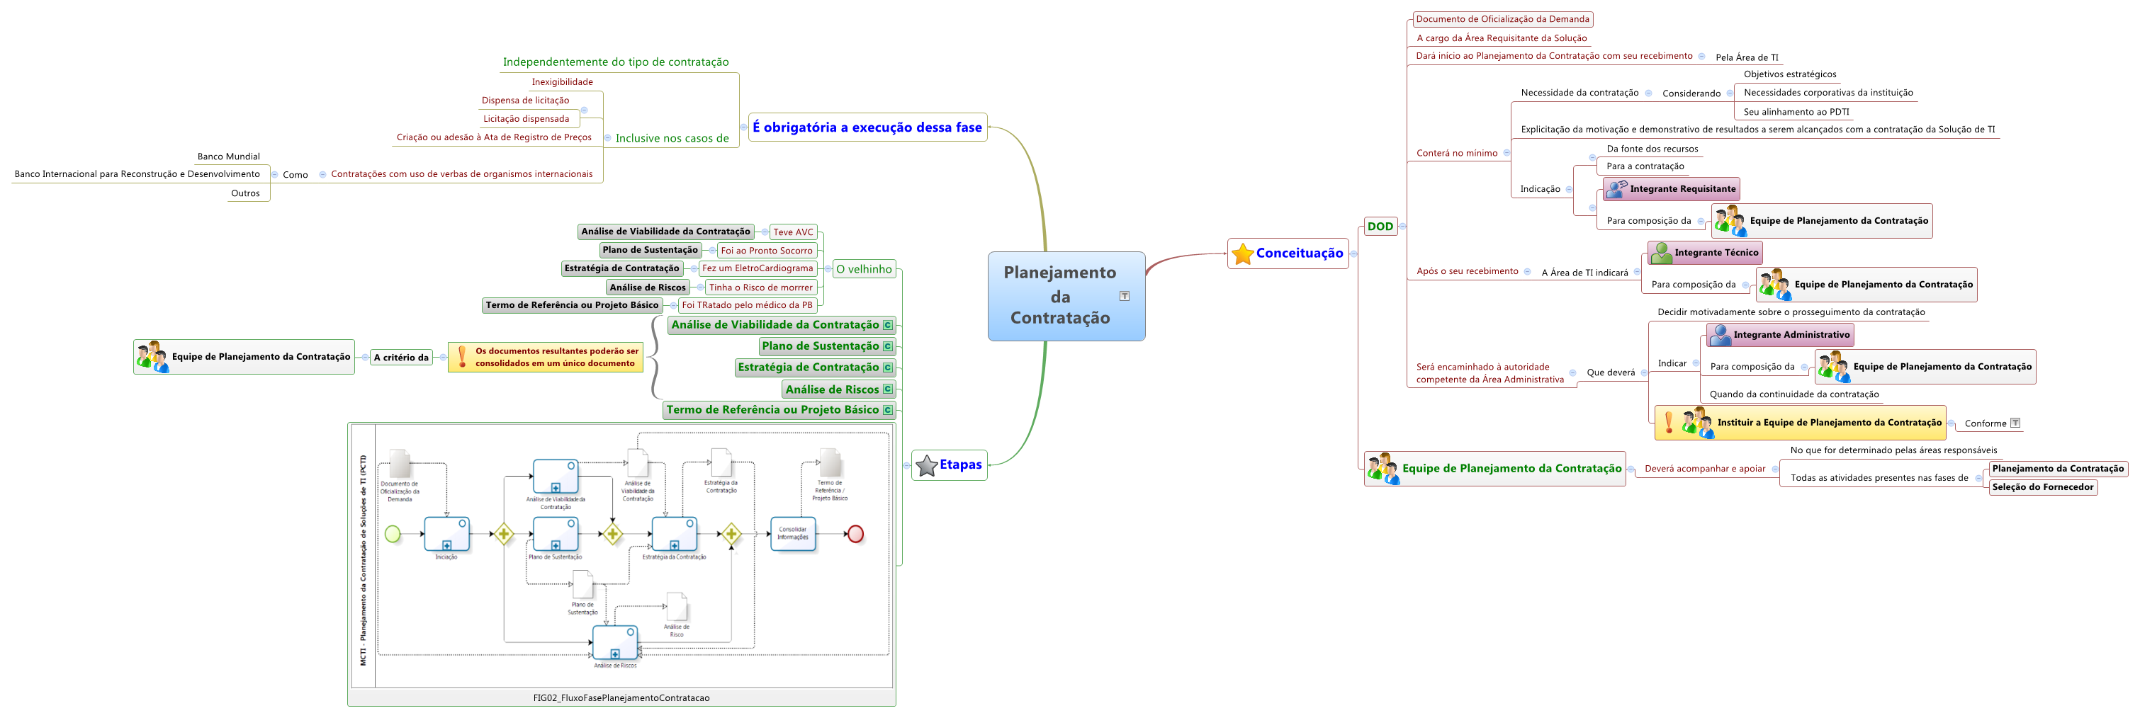2140x718 pixels.
Task: Collapse the Etapas branch
Action: click(906, 466)
